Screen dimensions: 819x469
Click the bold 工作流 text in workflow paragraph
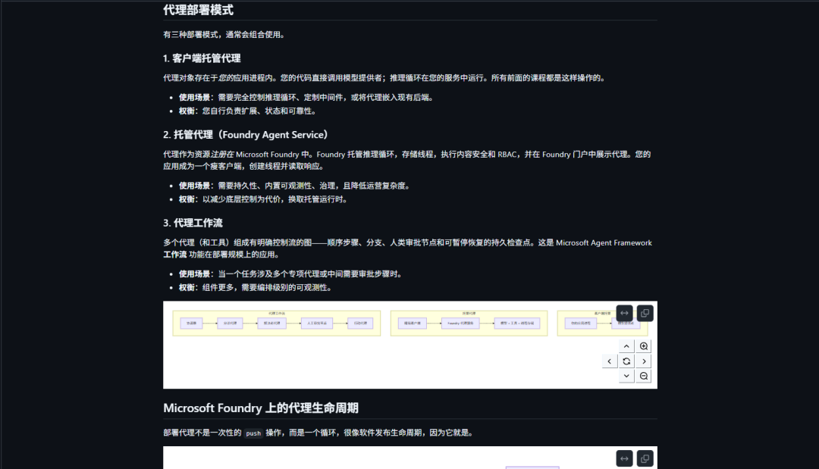pyautogui.click(x=175, y=255)
